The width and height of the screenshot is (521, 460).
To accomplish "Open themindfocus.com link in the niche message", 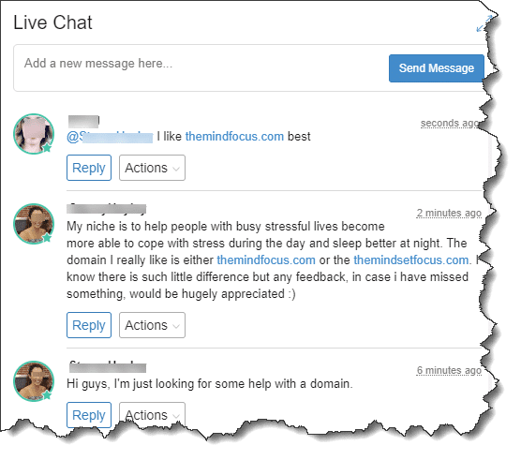I will pyautogui.click(x=266, y=260).
